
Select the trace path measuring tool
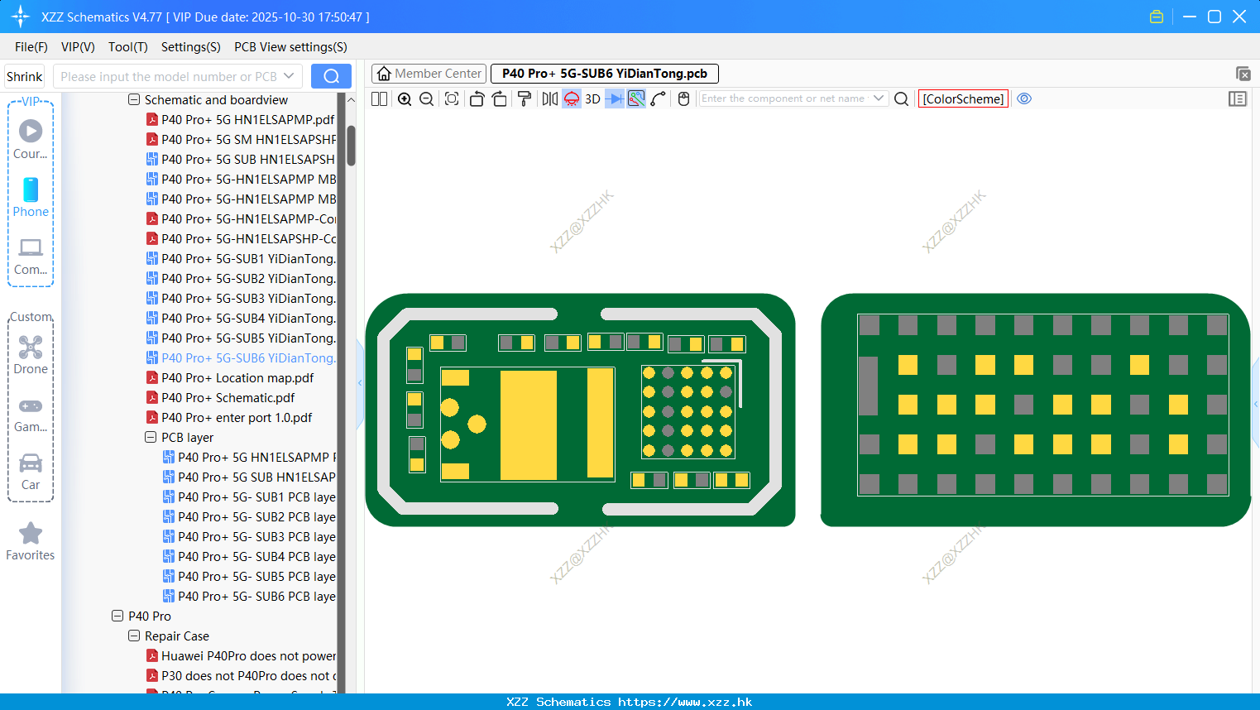pos(659,99)
